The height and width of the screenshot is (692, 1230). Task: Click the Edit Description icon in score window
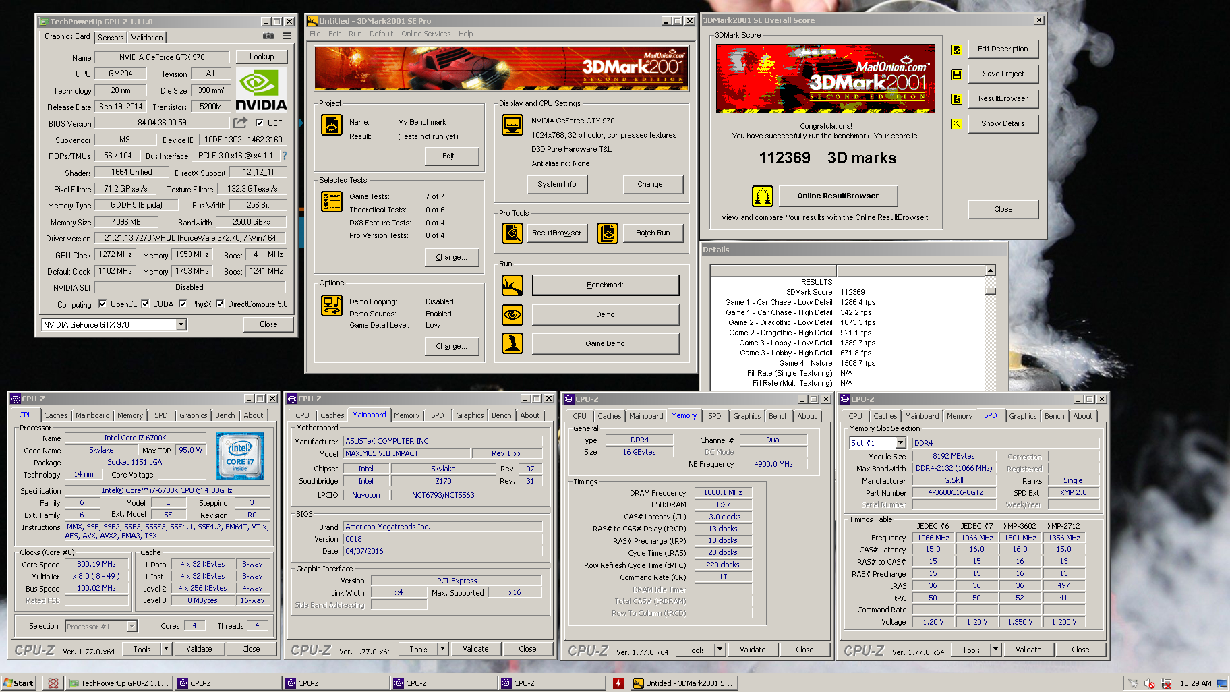tap(957, 49)
